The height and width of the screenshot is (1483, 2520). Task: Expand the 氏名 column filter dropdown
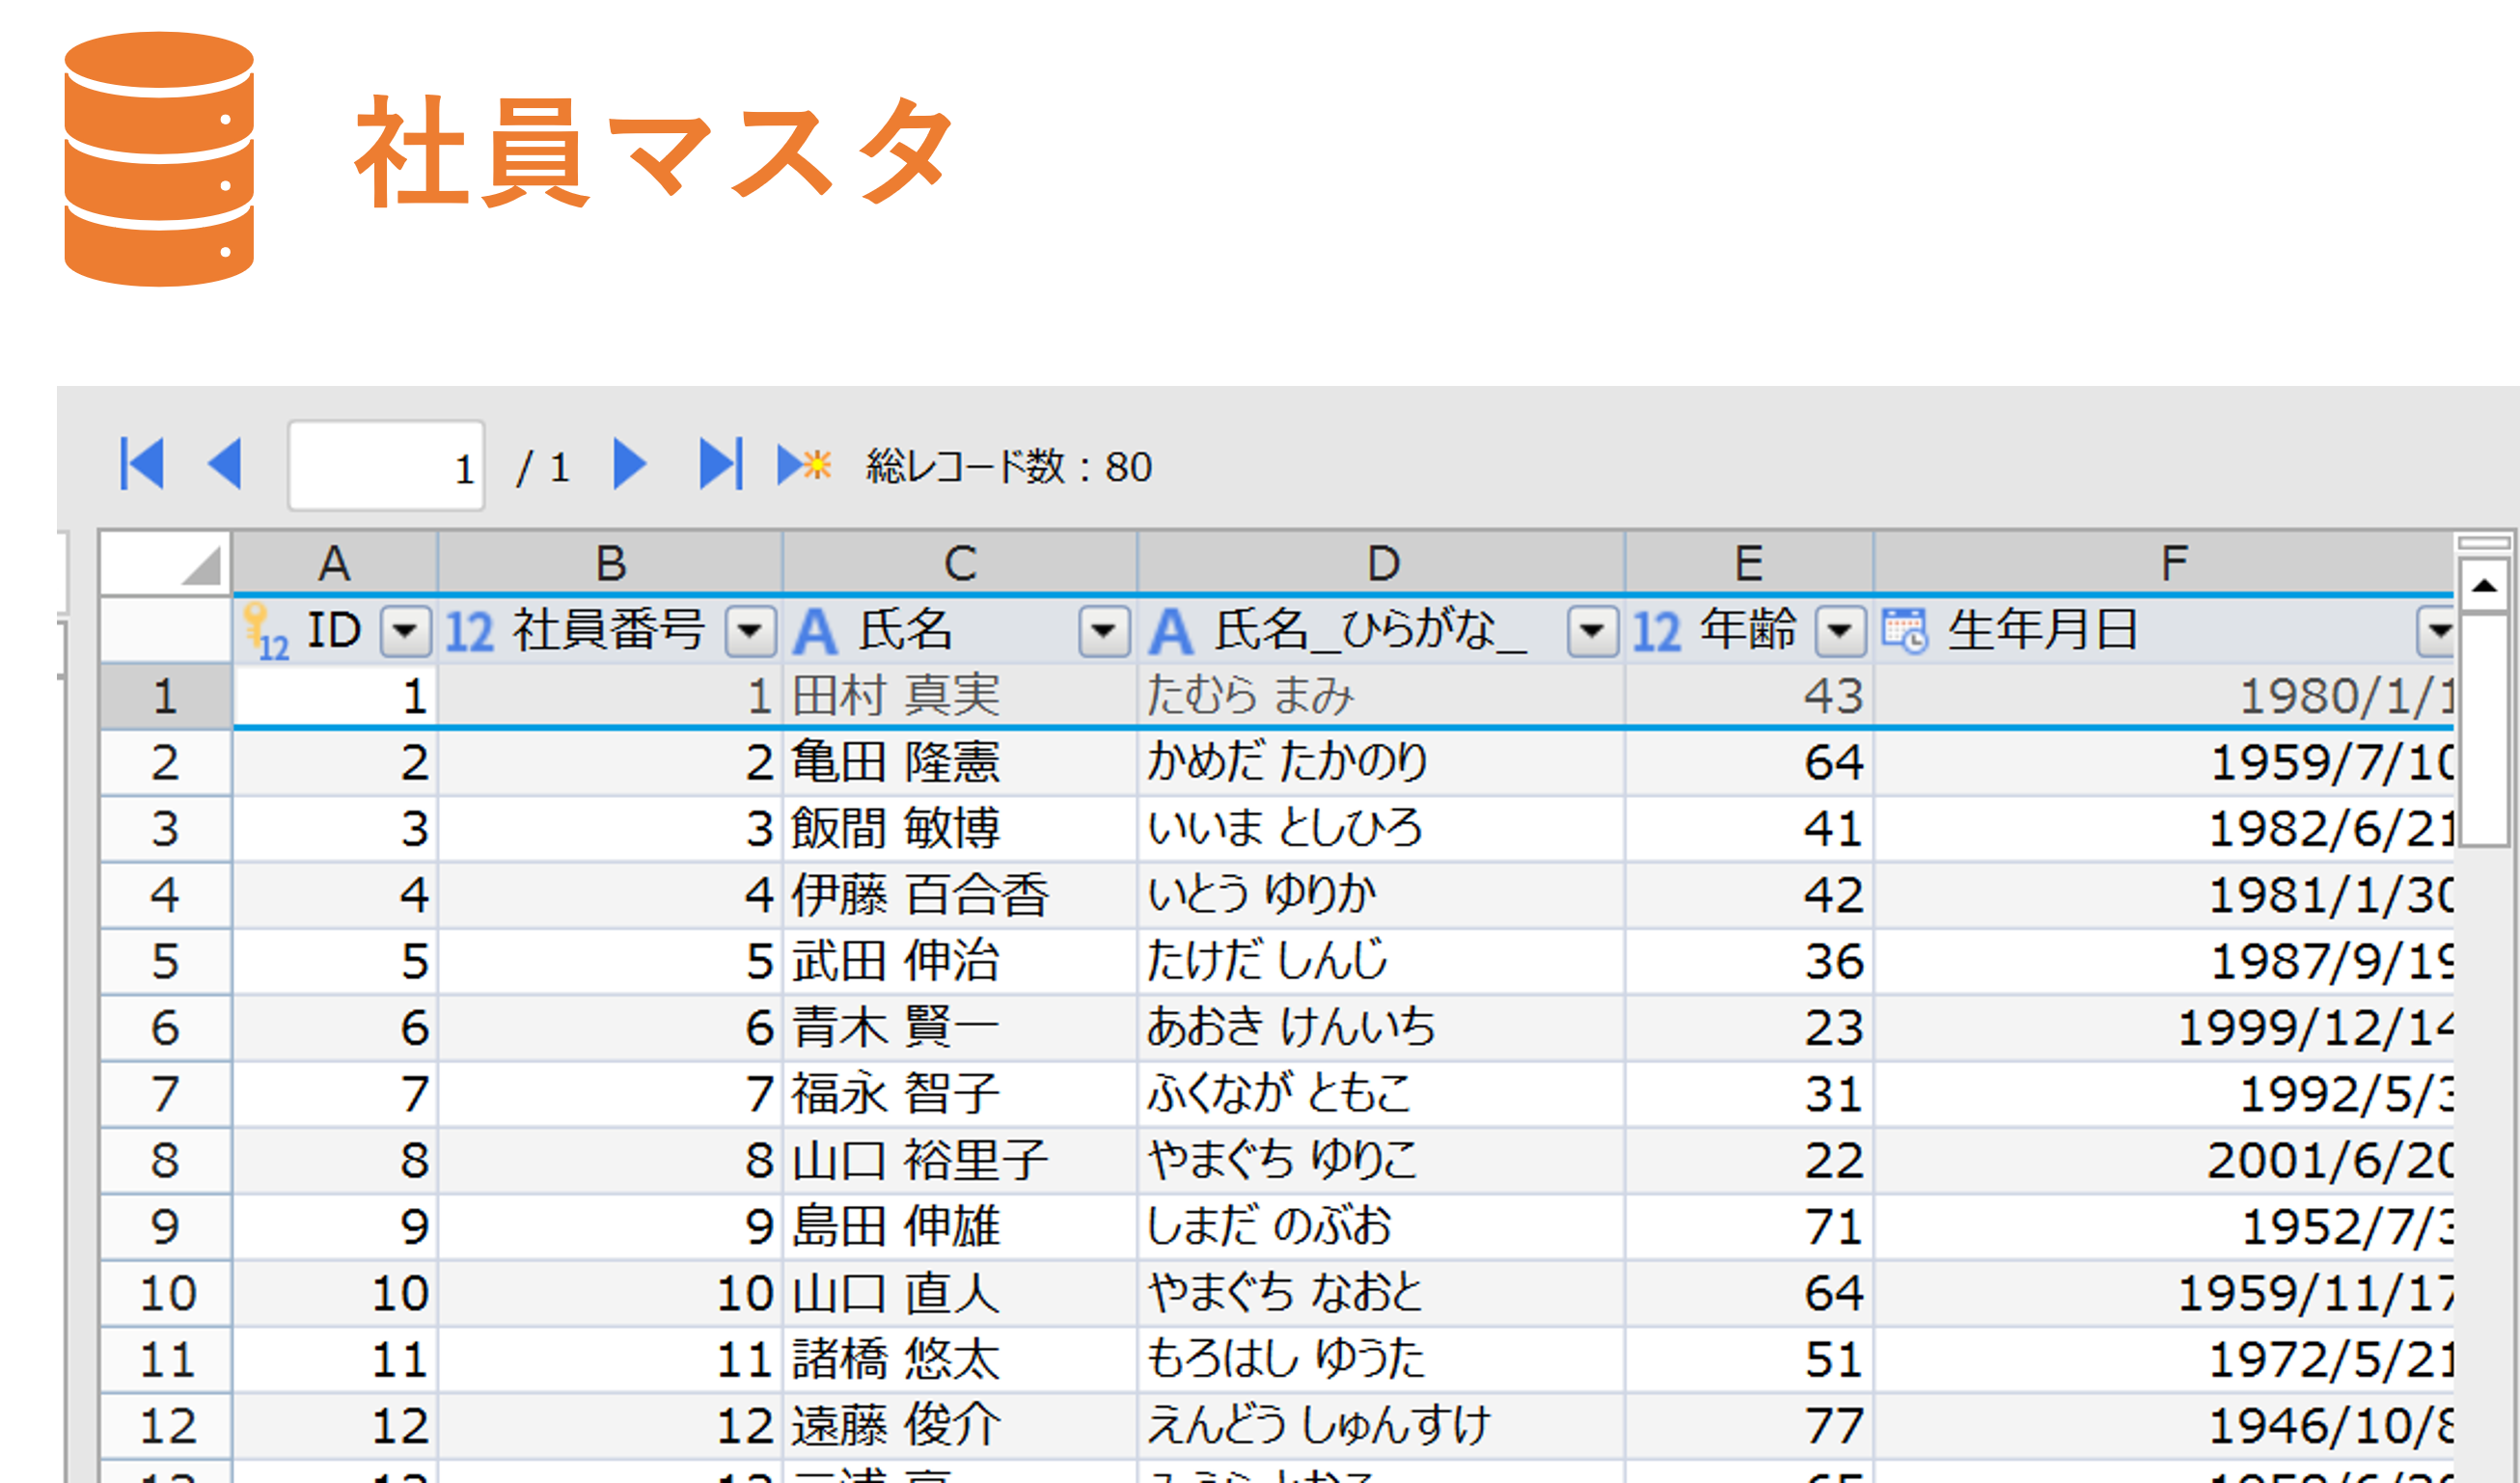pos(1104,631)
